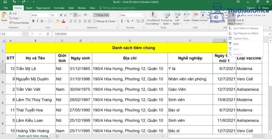Redo the last undone action
This screenshot has width=272, height=139.
[23, 2]
